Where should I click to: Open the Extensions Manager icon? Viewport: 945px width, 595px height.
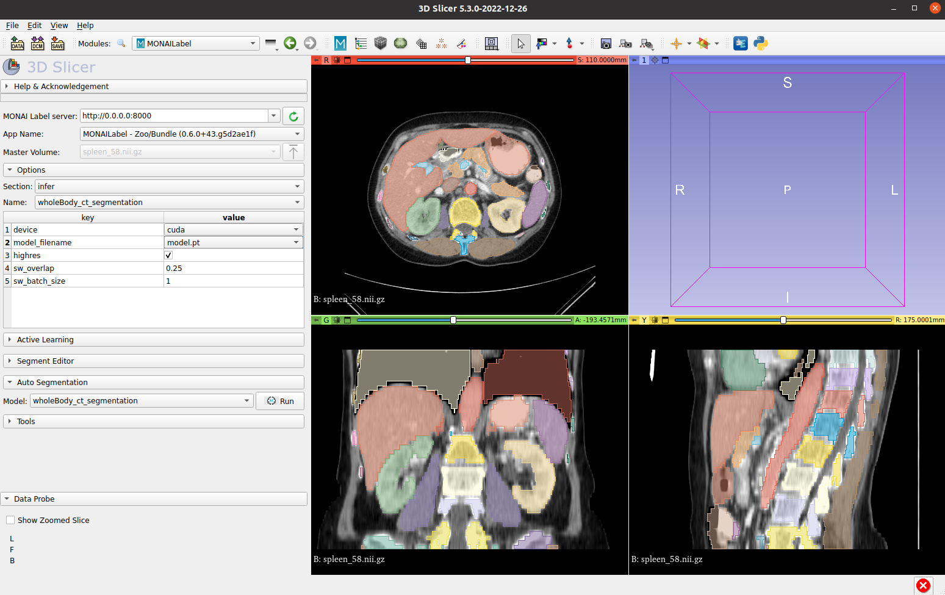[741, 43]
